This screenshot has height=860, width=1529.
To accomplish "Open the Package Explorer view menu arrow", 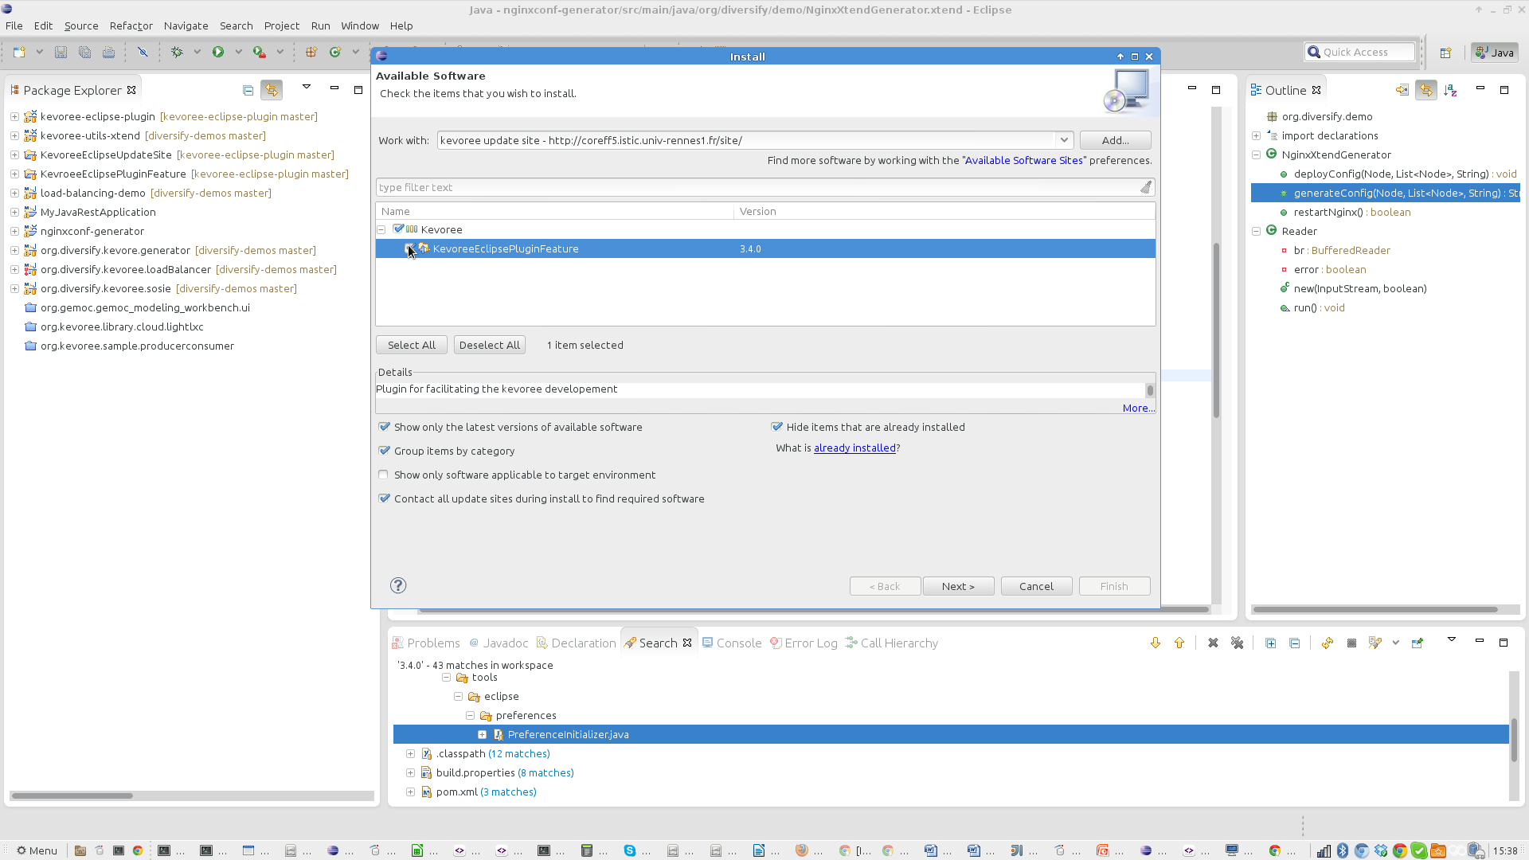I will [307, 87].
